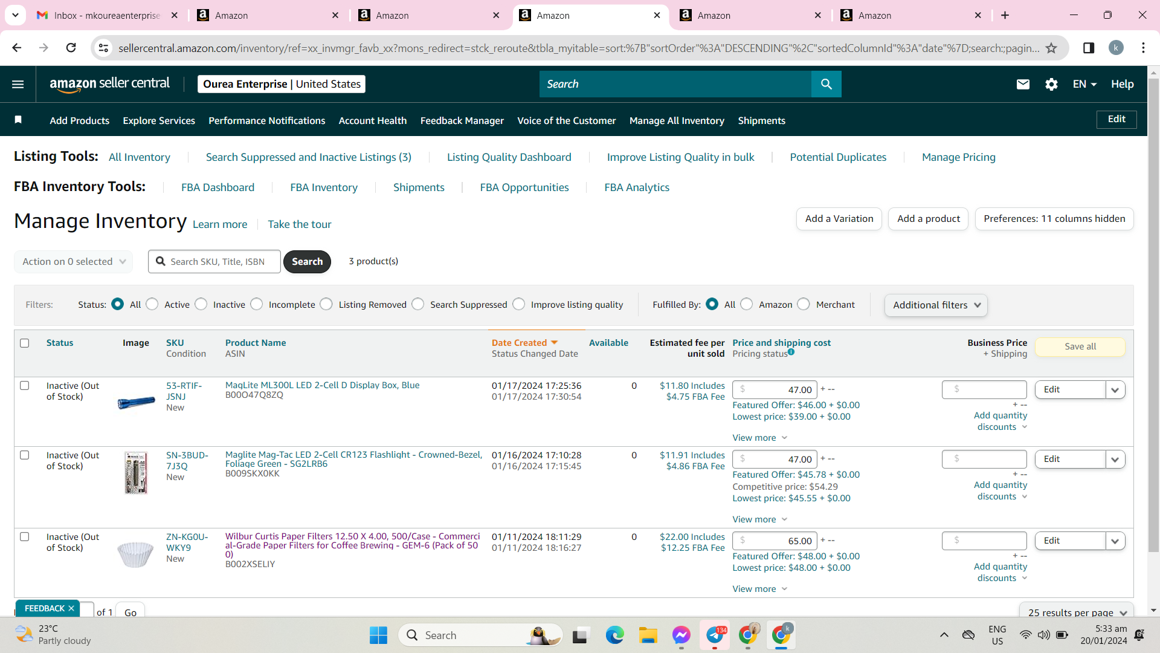Select the Wilbur Curtis Paper Filters row checkbox

tap(25, 536)
